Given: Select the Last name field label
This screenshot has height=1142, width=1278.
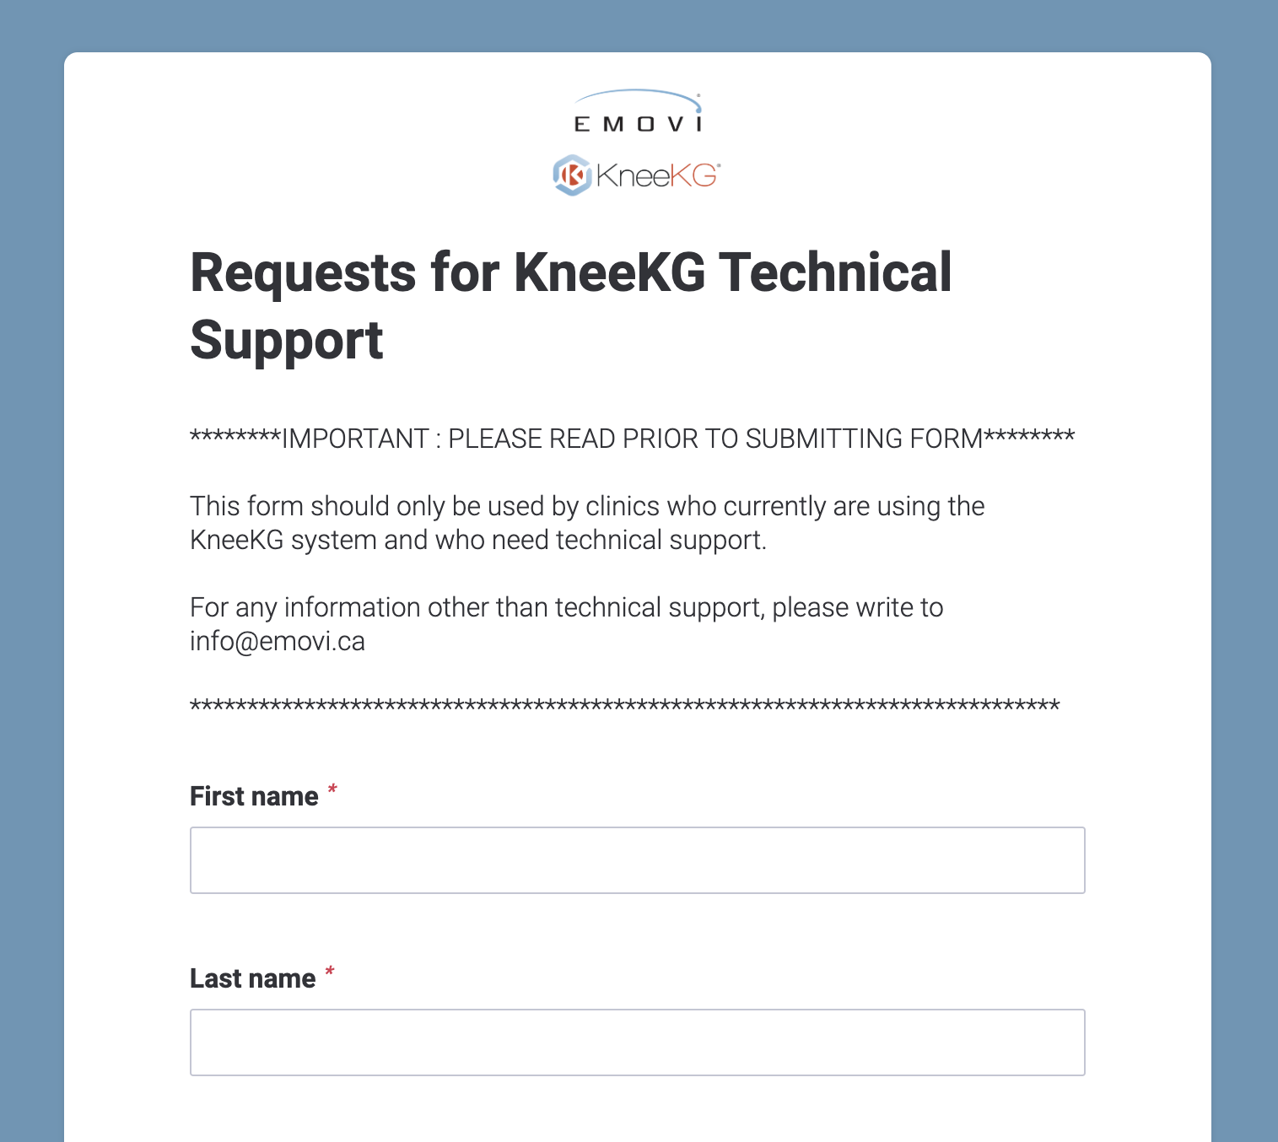Looking at the screenshot, I should 253,978.
